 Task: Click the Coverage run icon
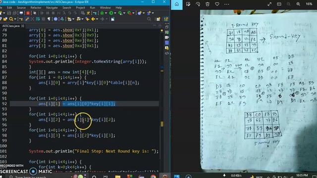120,13
